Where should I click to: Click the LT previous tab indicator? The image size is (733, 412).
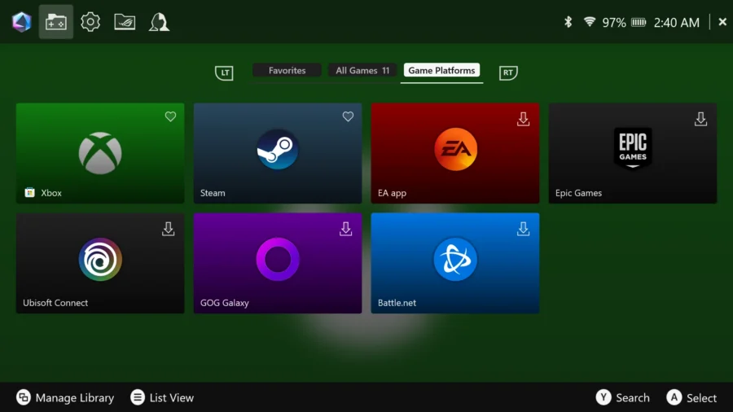click(225, 72)
